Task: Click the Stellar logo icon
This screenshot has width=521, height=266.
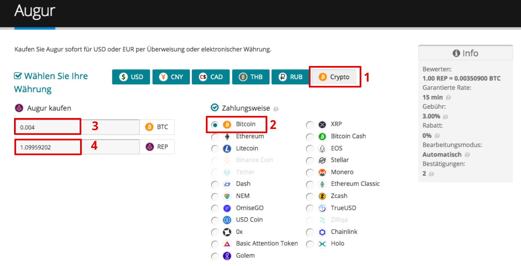Action: pos(322,161)
